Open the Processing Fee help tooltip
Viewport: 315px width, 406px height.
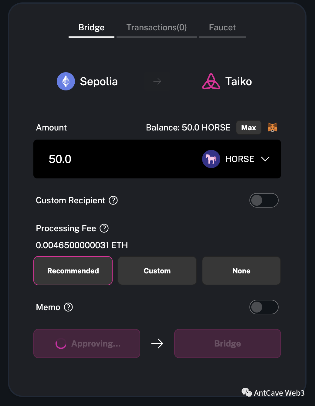104,228
